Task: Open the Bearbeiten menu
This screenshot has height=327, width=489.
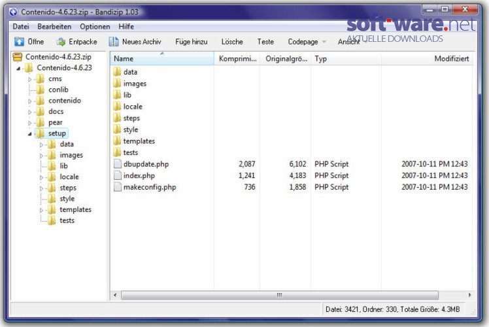Action: pyautogui.click(x=54, y=27)
